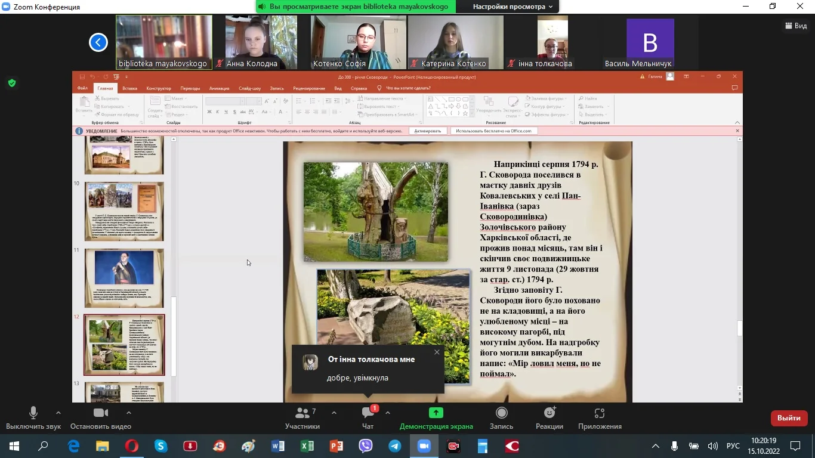The width and height of the screenshot is (815, 458).
Task: Open Paint palette app from taskbar
Action: (x=249, y=445)
